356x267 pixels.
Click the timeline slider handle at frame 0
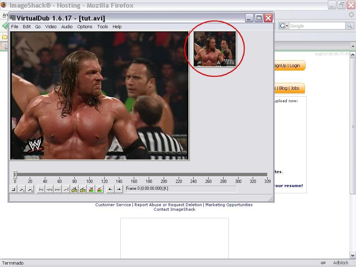click(x=15, y=175)
